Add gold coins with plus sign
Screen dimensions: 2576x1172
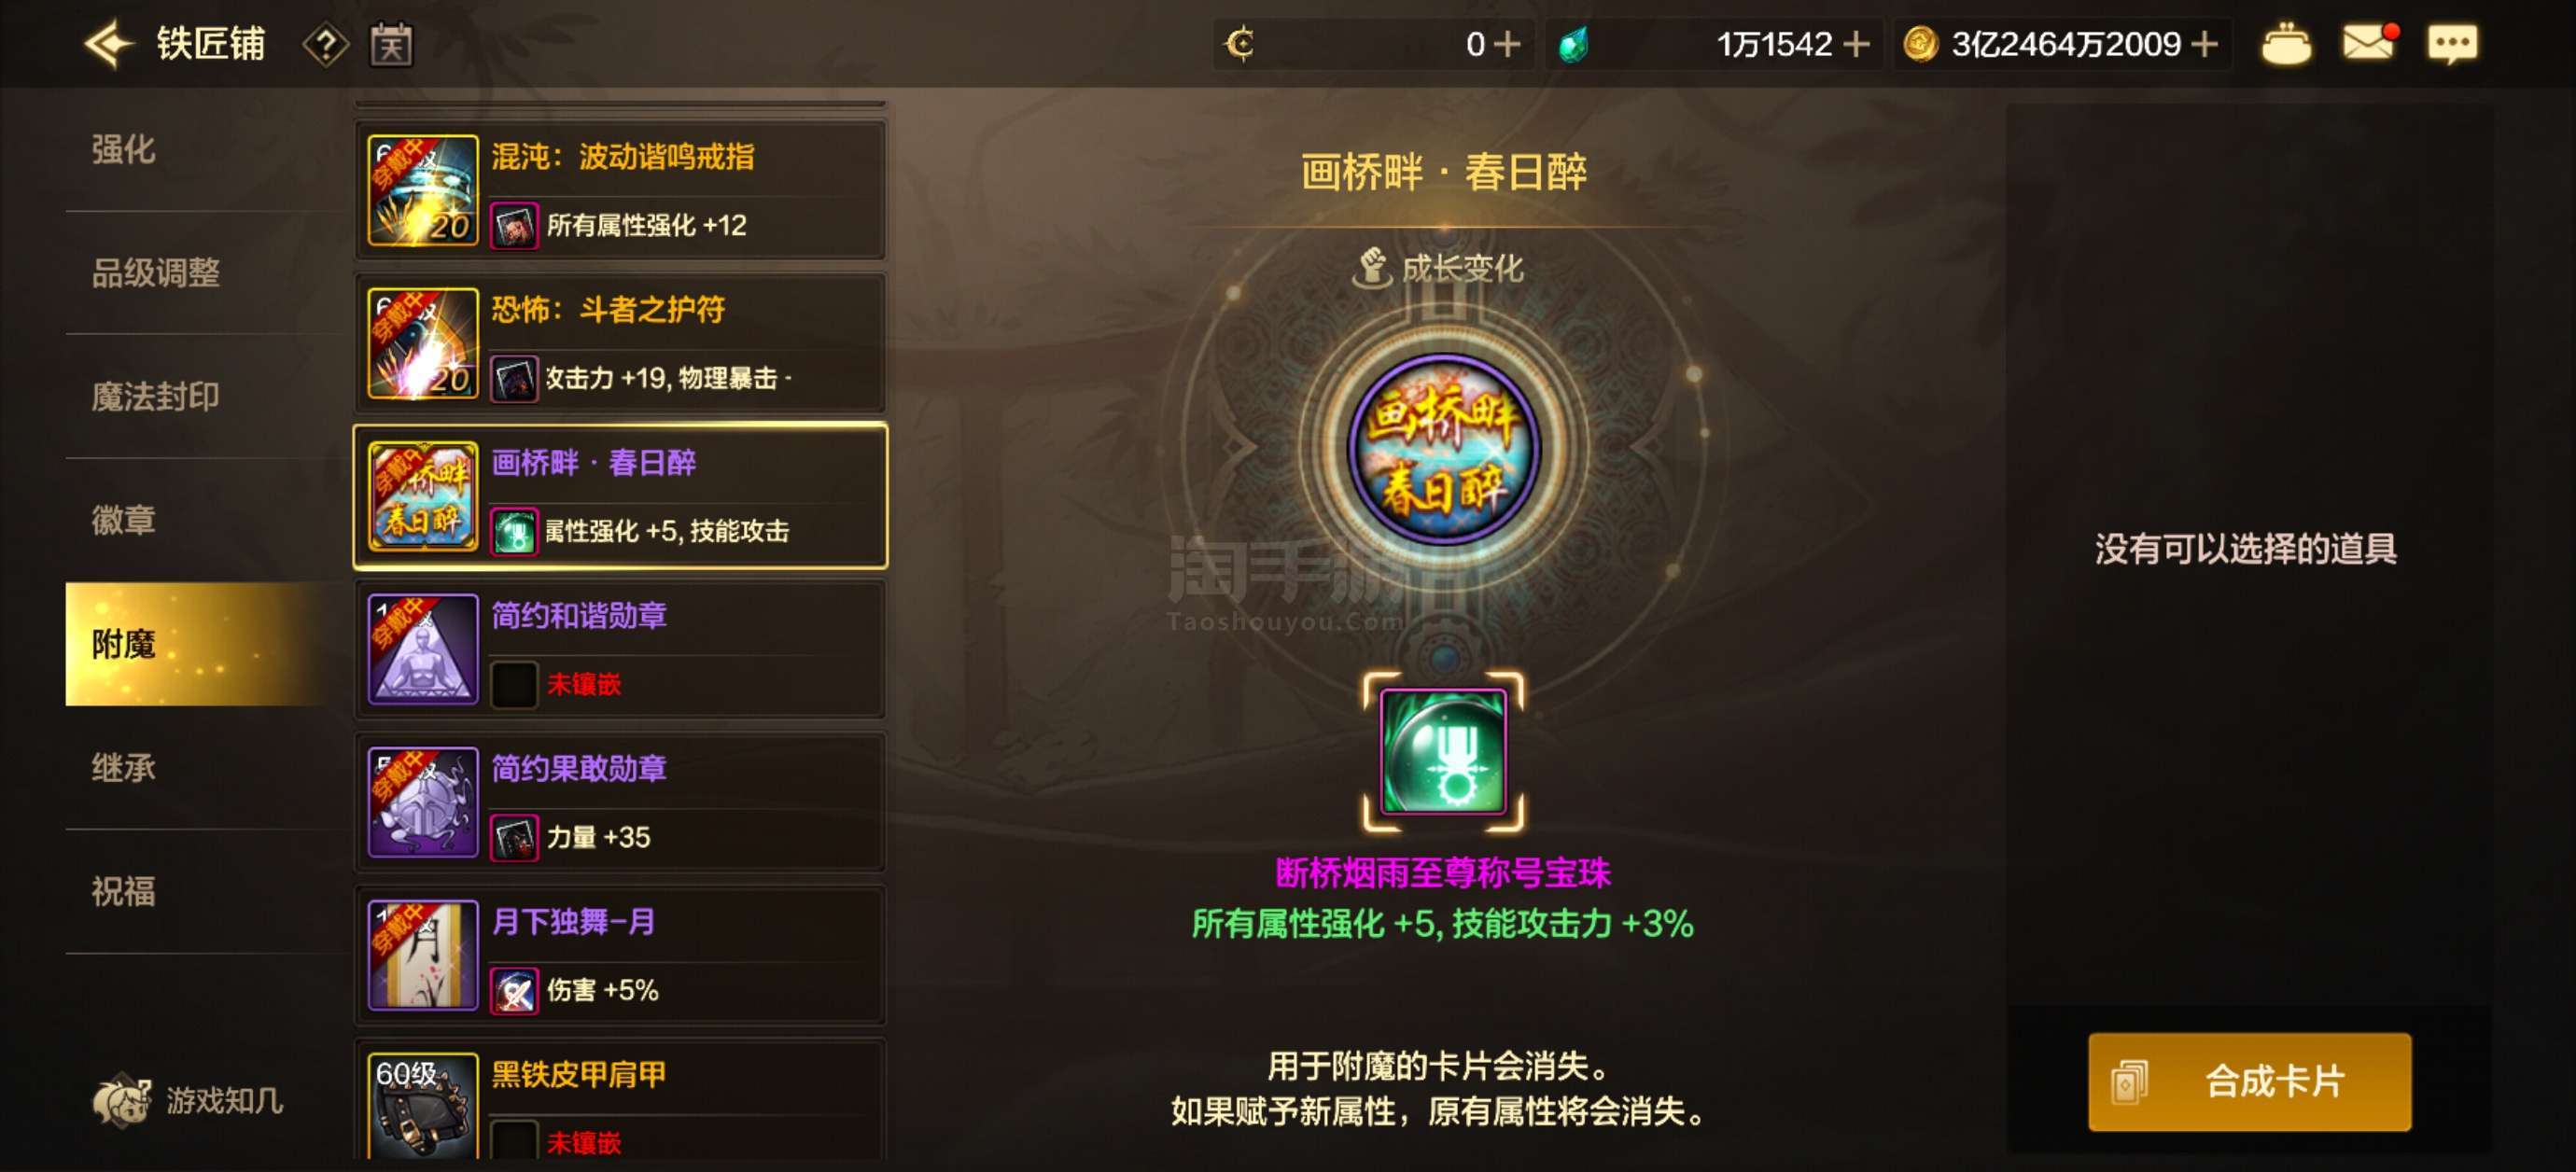click(2203, 44)
